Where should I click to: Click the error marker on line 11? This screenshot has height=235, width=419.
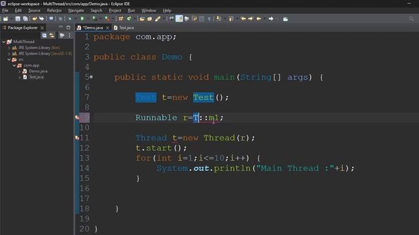coord(77,138)
